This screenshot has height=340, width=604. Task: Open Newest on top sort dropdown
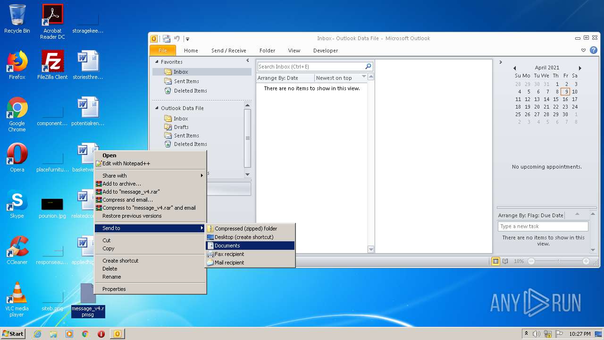point(364,77)
